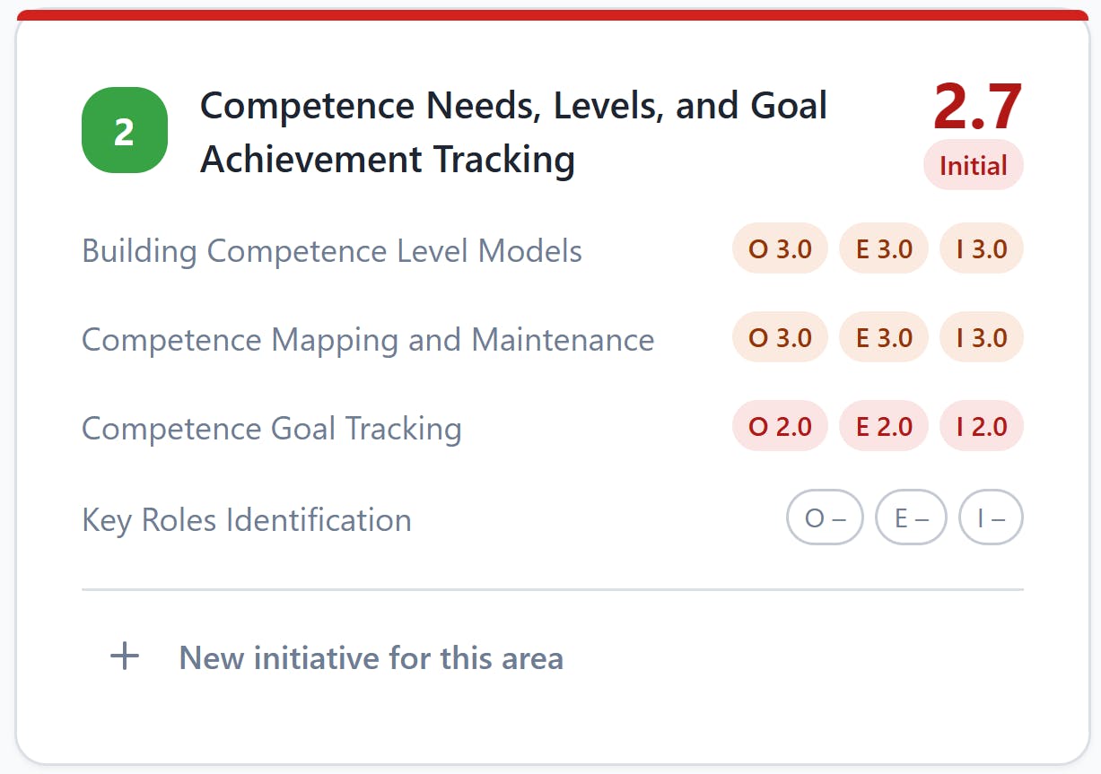Screen dimensions: 1101x774
Task: Click the plus icon for new initiative
Action: pyautogui.click(x=125, y=657)
